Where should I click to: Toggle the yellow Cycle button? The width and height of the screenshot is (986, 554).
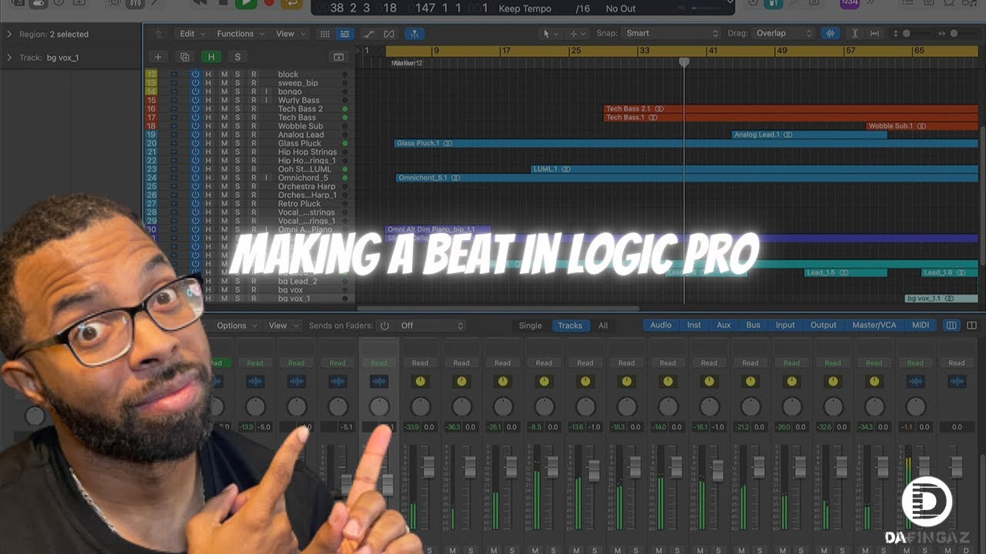pos(292,4)
